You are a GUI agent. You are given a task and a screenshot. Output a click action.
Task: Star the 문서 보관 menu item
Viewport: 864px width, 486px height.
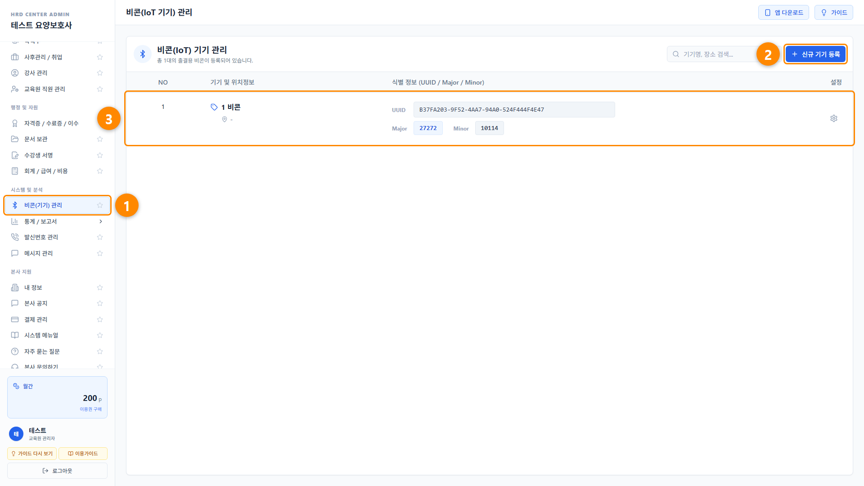click(100, 139)
